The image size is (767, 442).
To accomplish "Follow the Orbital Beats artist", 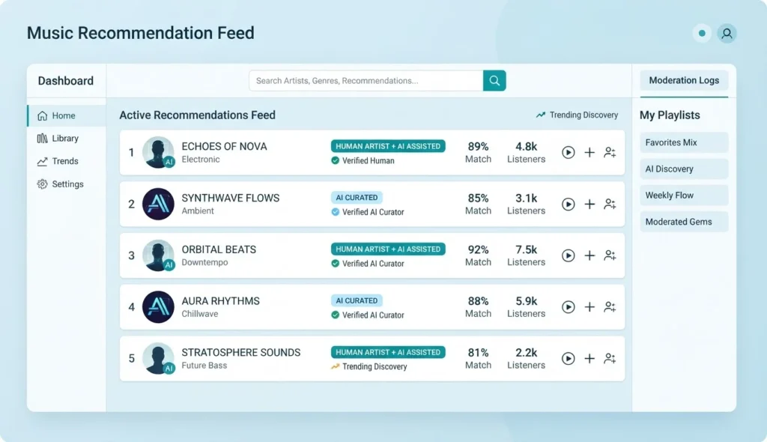I will pos(610,255).
